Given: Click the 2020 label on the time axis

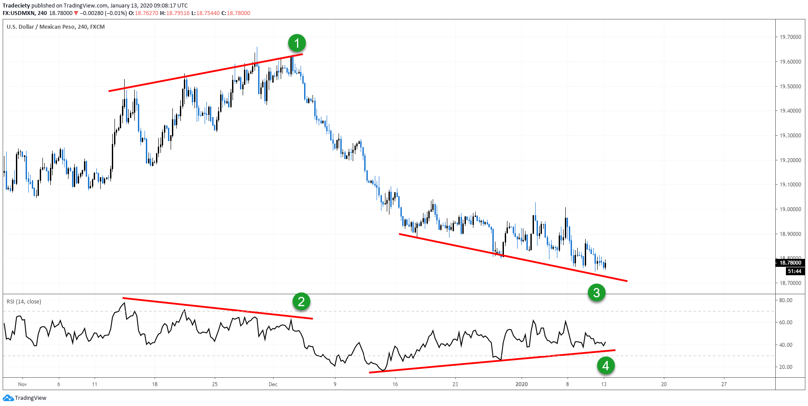Looking at the screenshot, I should 522,384.
